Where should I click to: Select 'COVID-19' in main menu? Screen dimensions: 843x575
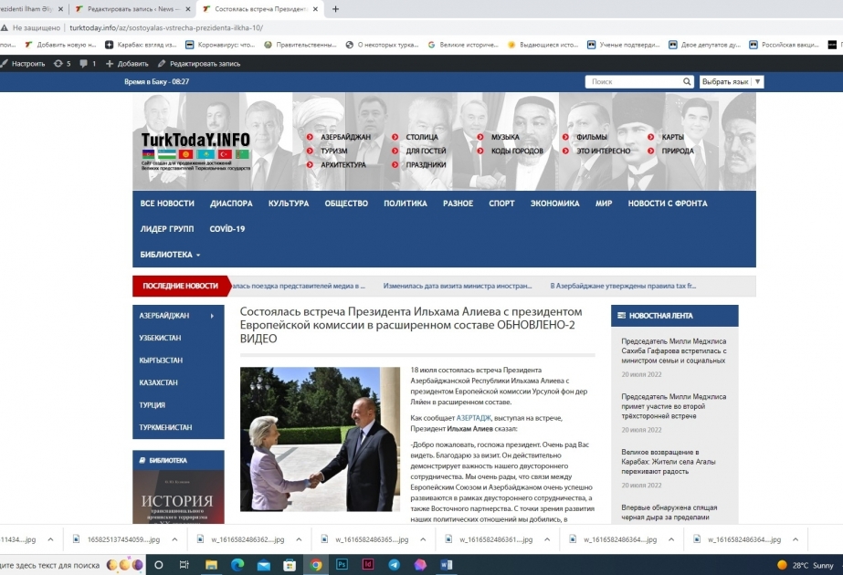(227, 229)
